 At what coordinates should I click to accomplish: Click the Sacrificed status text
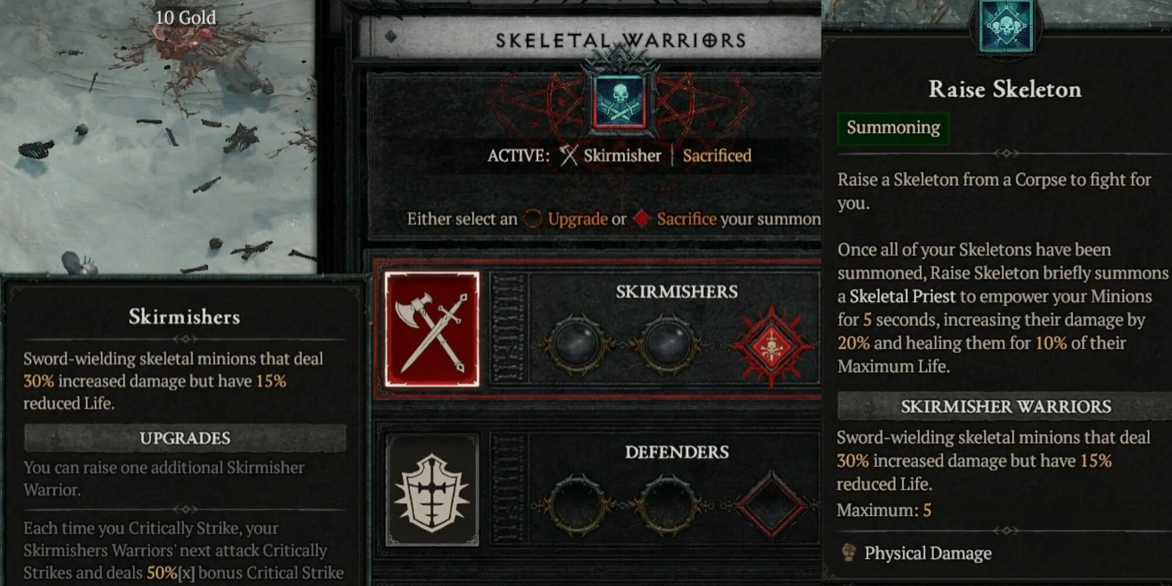[x=717, y=155]
